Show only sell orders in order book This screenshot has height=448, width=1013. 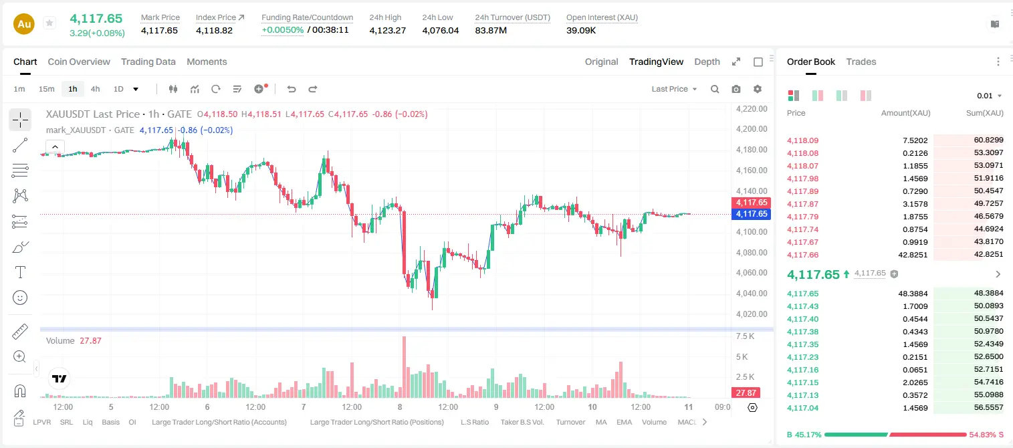click(x=866, y=96)
